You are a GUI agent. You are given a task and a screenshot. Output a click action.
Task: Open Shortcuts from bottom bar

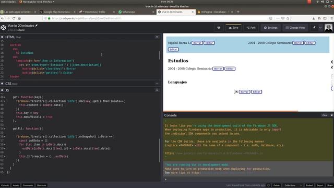tap(42, 185)
